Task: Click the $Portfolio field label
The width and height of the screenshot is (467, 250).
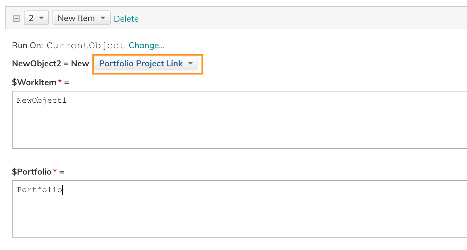Action: tap(32, 172)
